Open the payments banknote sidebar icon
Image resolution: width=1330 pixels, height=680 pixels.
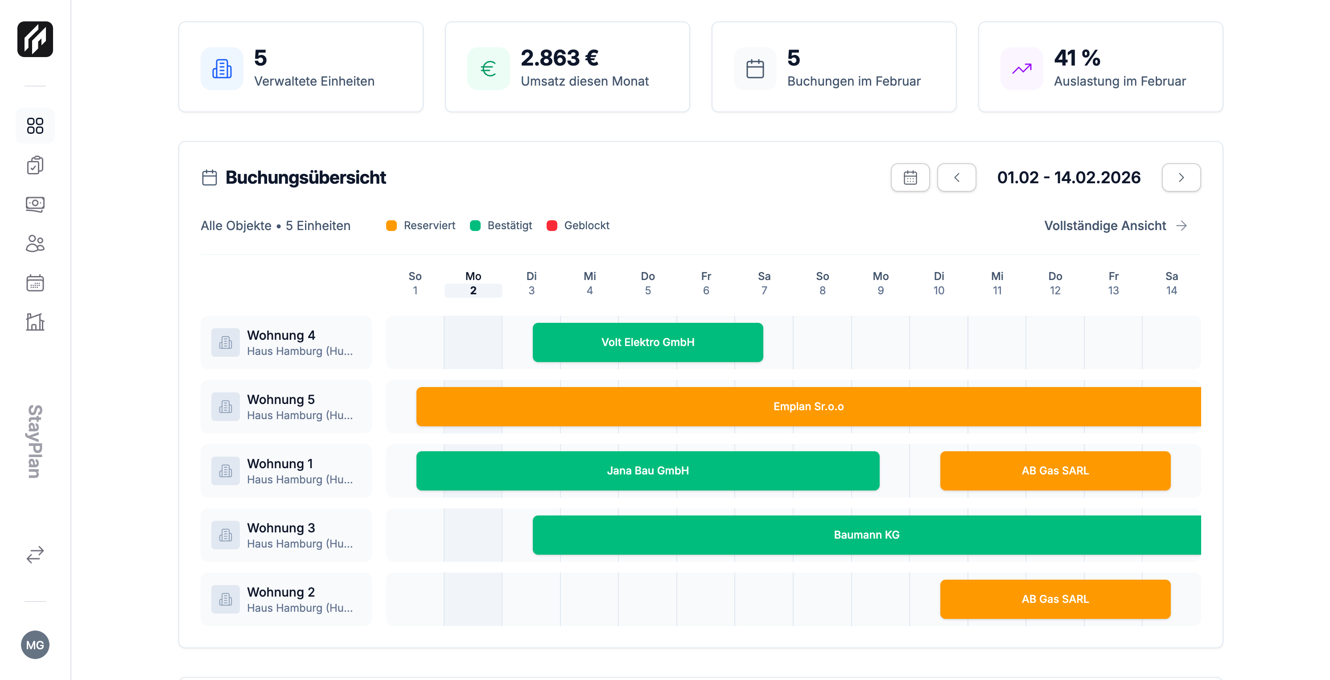point(35,205)
